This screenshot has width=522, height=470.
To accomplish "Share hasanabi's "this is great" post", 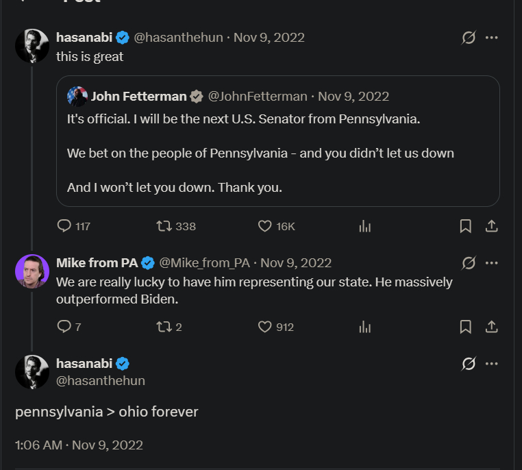I will [491, 226].
